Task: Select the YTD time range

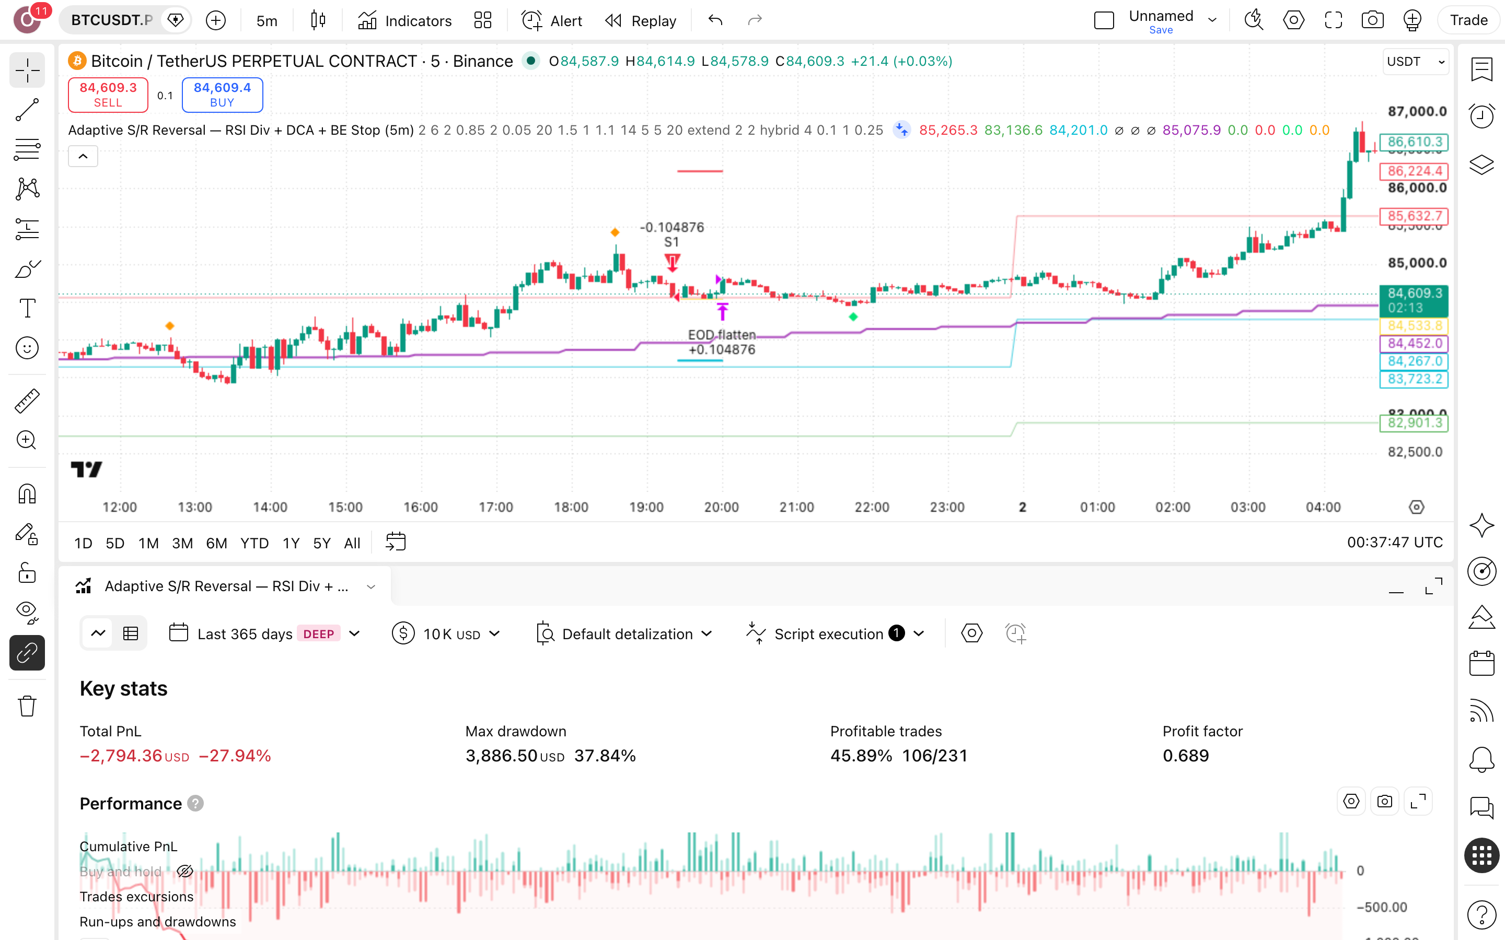Action: pyautogui.click(x=254, y=543)
